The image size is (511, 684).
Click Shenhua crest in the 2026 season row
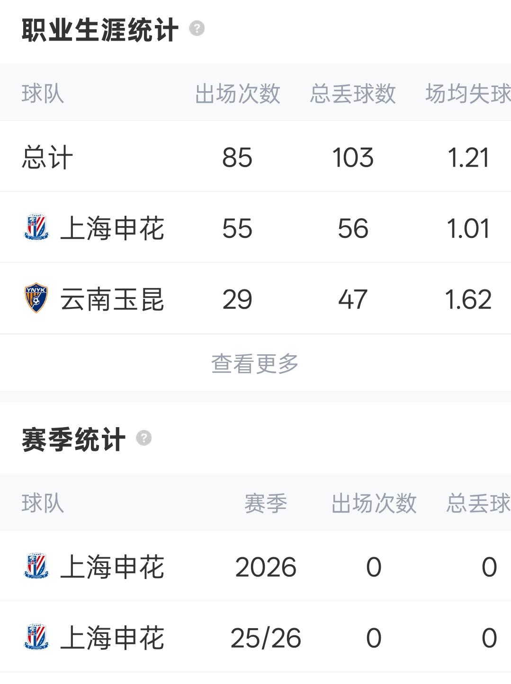click(36, 567)
